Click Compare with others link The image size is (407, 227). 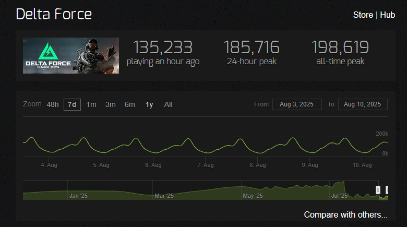click(x=345, y=215)
